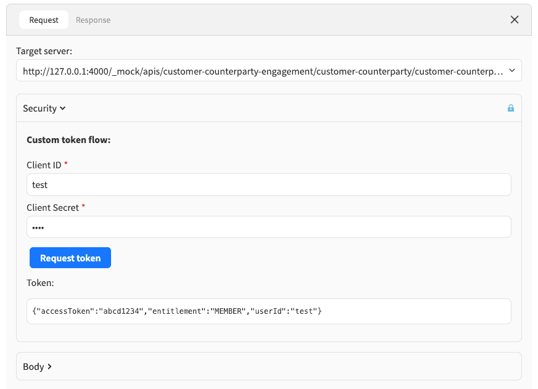The height and width of the screenshot is (389, 538).
Task: Click the Client Secret label
Action: point(52,208)
